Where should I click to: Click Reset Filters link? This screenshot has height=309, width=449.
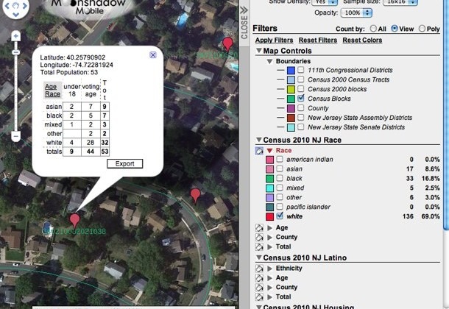[318, 40]
